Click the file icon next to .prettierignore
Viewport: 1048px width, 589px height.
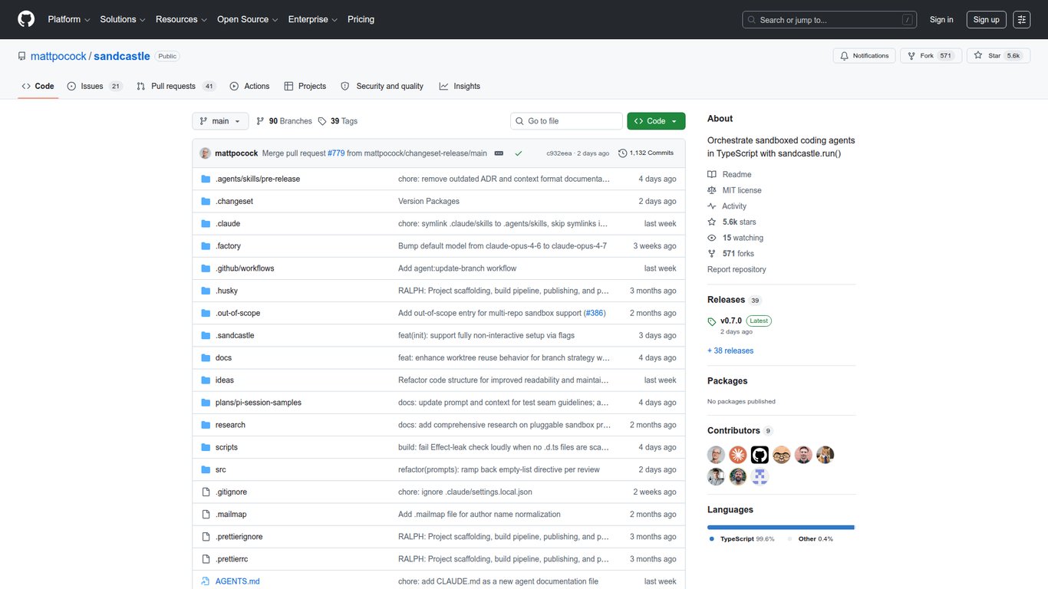pos(206,537)
